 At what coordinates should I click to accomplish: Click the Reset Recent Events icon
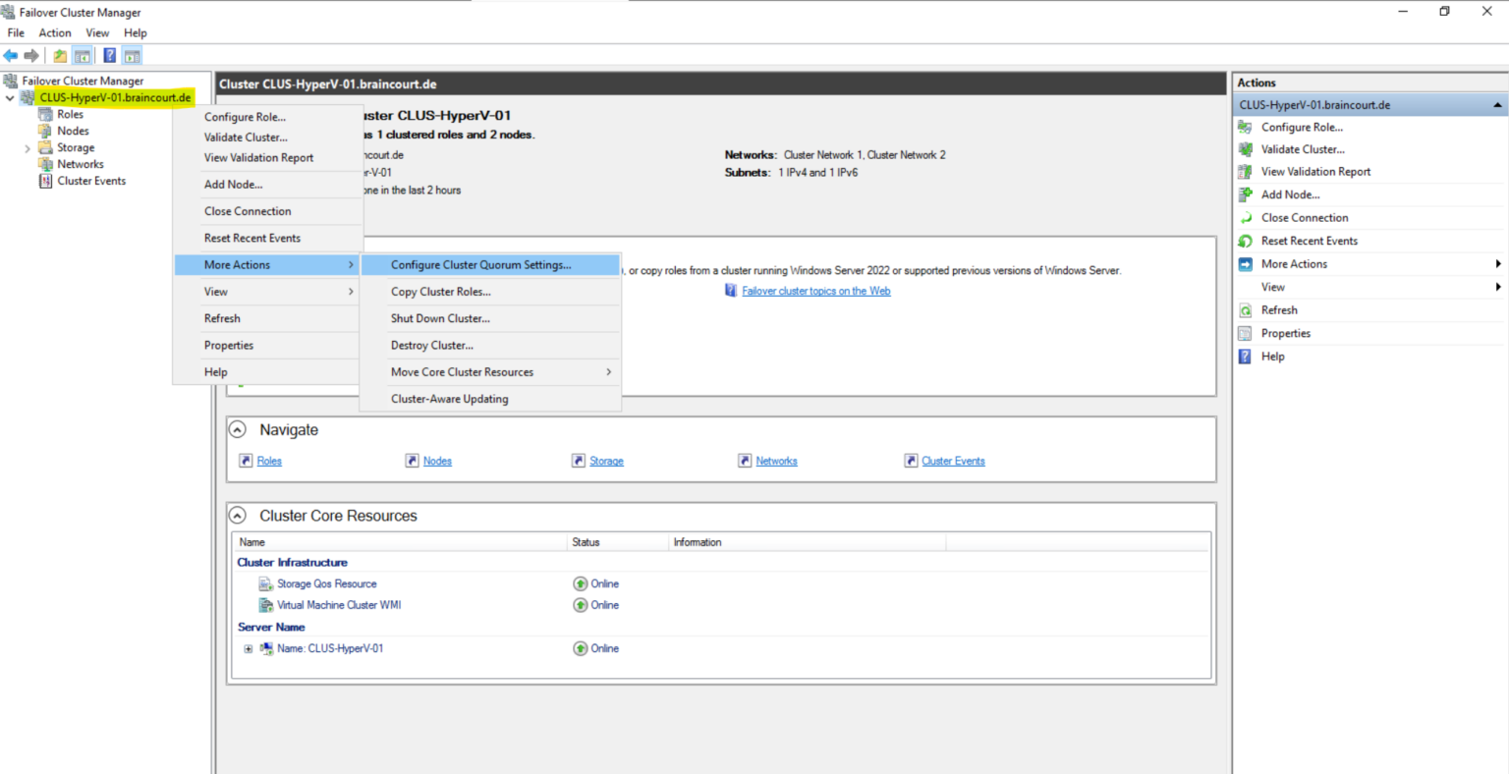1247,240
